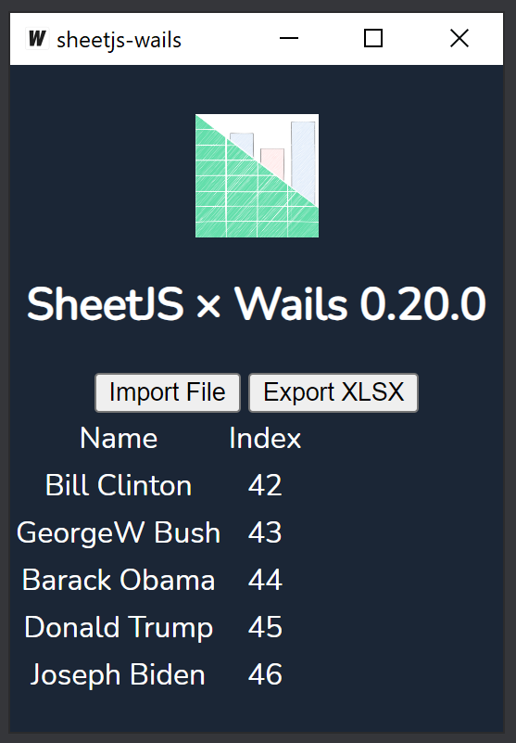
Task: Click the GeorgeW Bush table cell
Action: [119, 533]
